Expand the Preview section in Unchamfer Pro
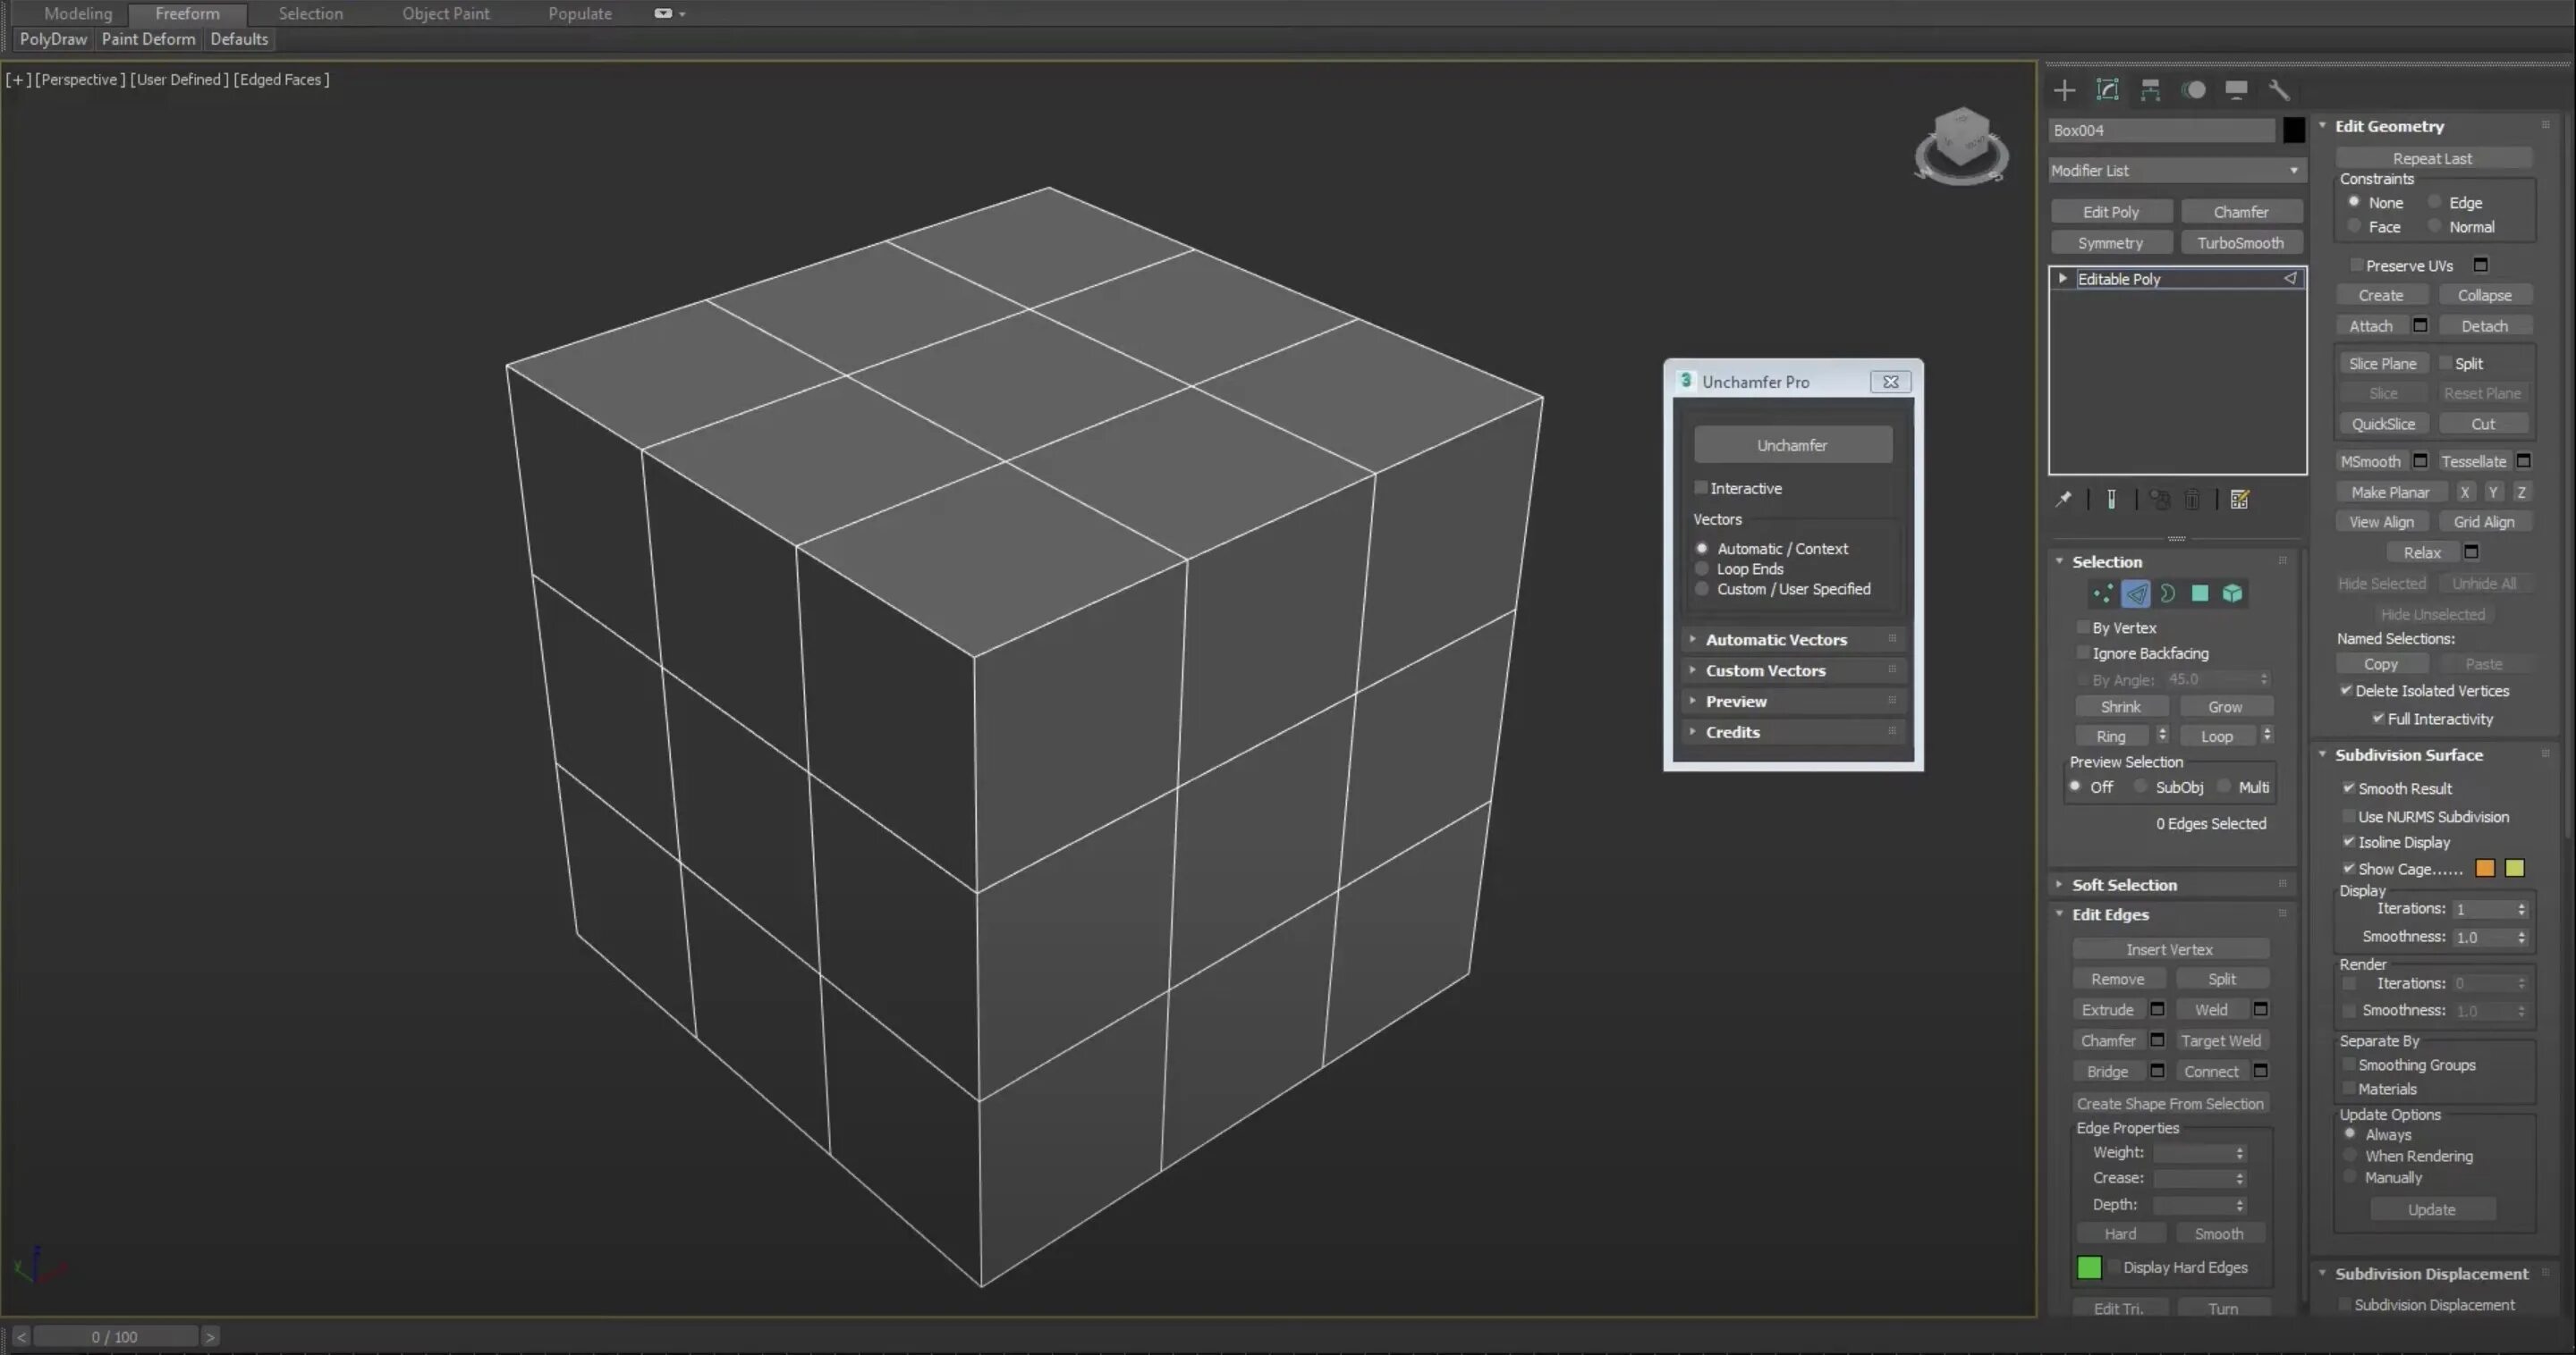Screen dimensions: 2576x1355 (1736, 700)
